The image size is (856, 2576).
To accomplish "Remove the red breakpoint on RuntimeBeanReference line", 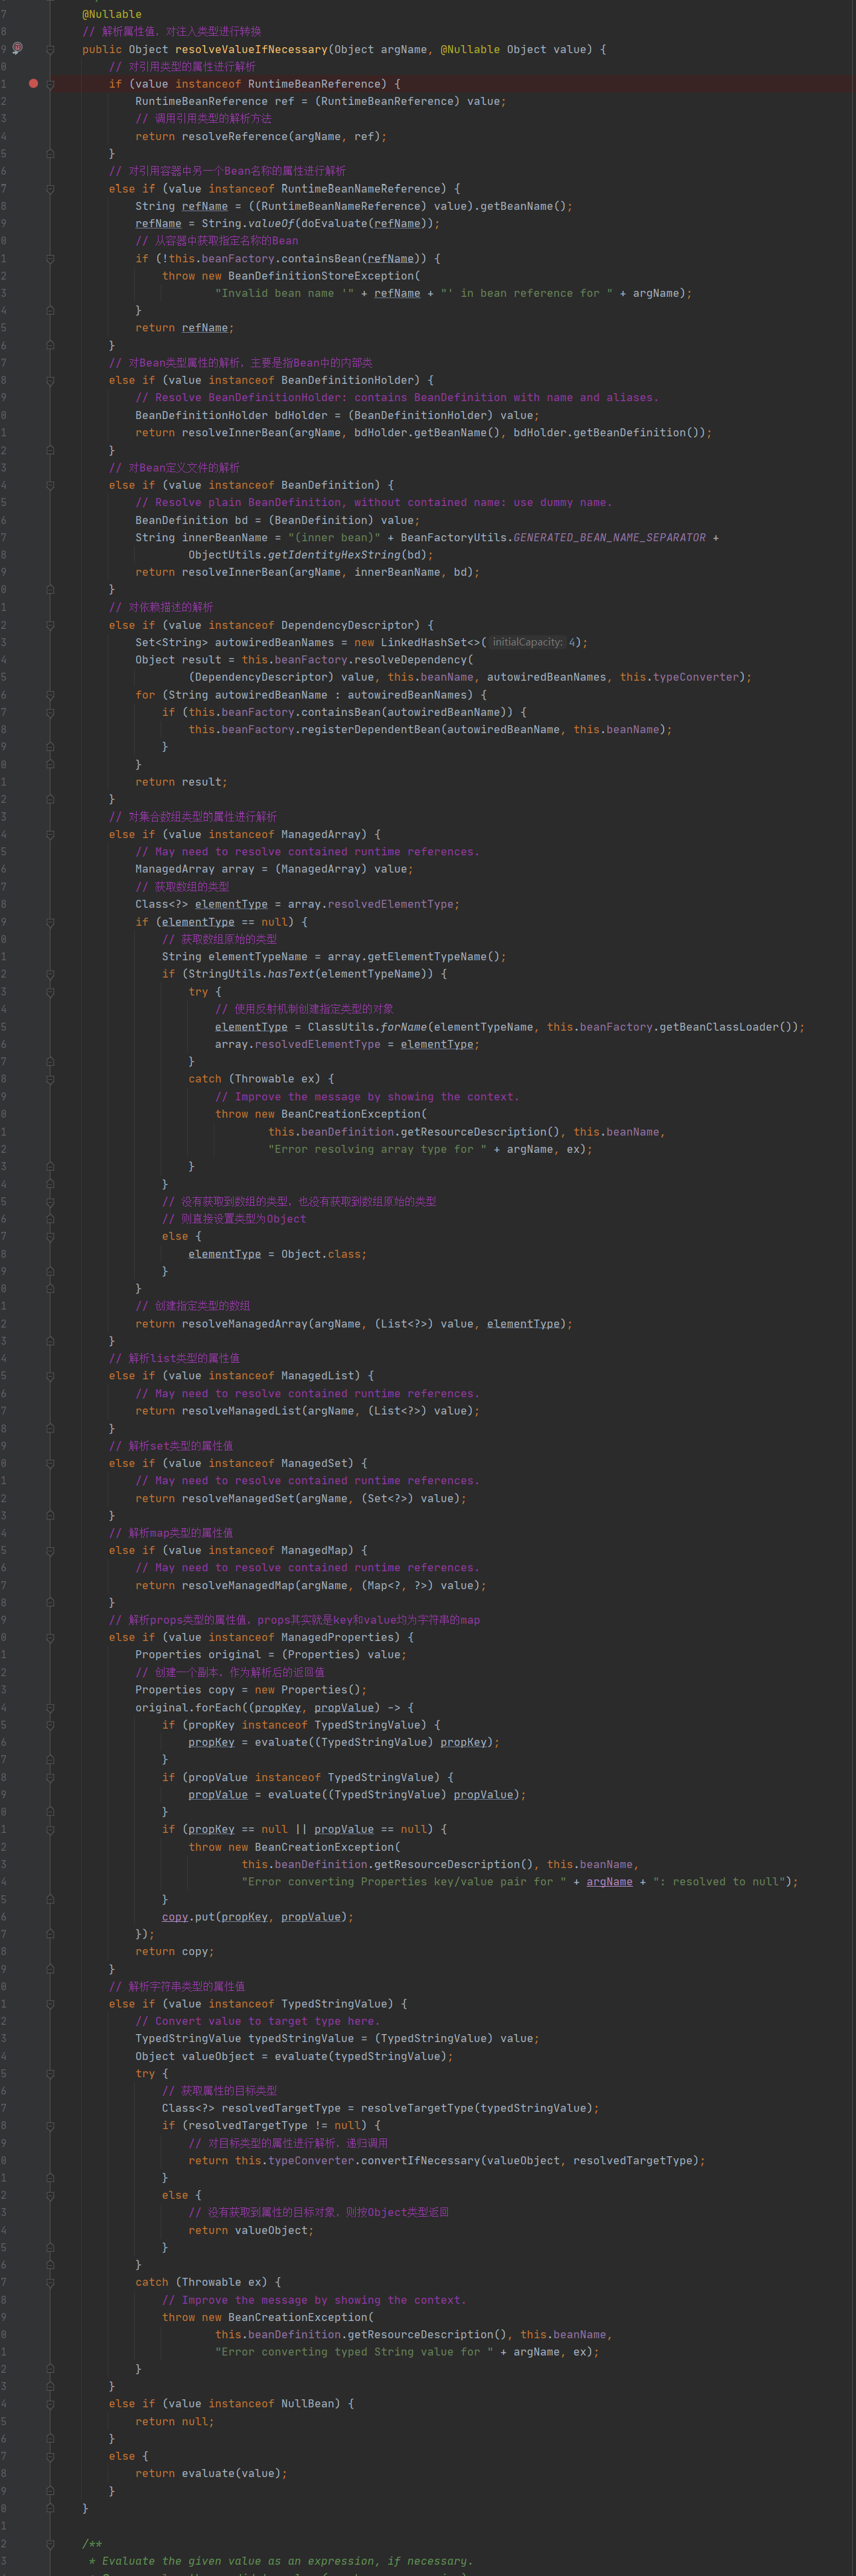I will [x=33, y=83].
